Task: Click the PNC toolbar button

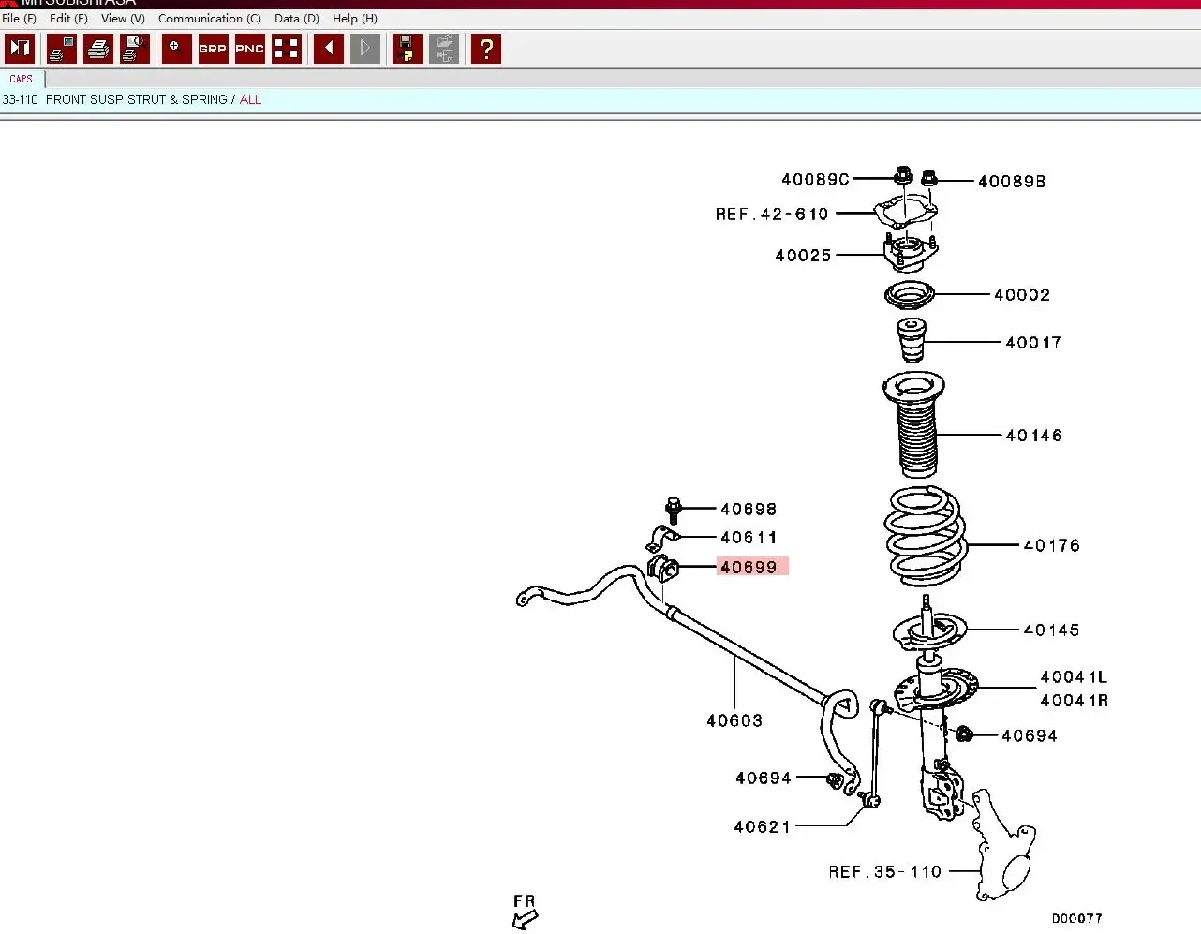Action: tap(249, 49)
